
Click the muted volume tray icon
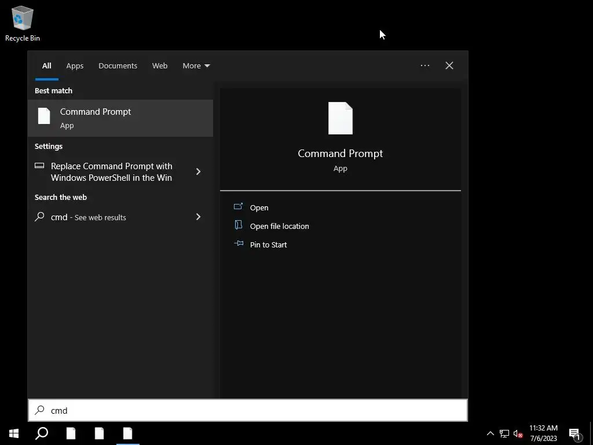(x=518, y=433)
